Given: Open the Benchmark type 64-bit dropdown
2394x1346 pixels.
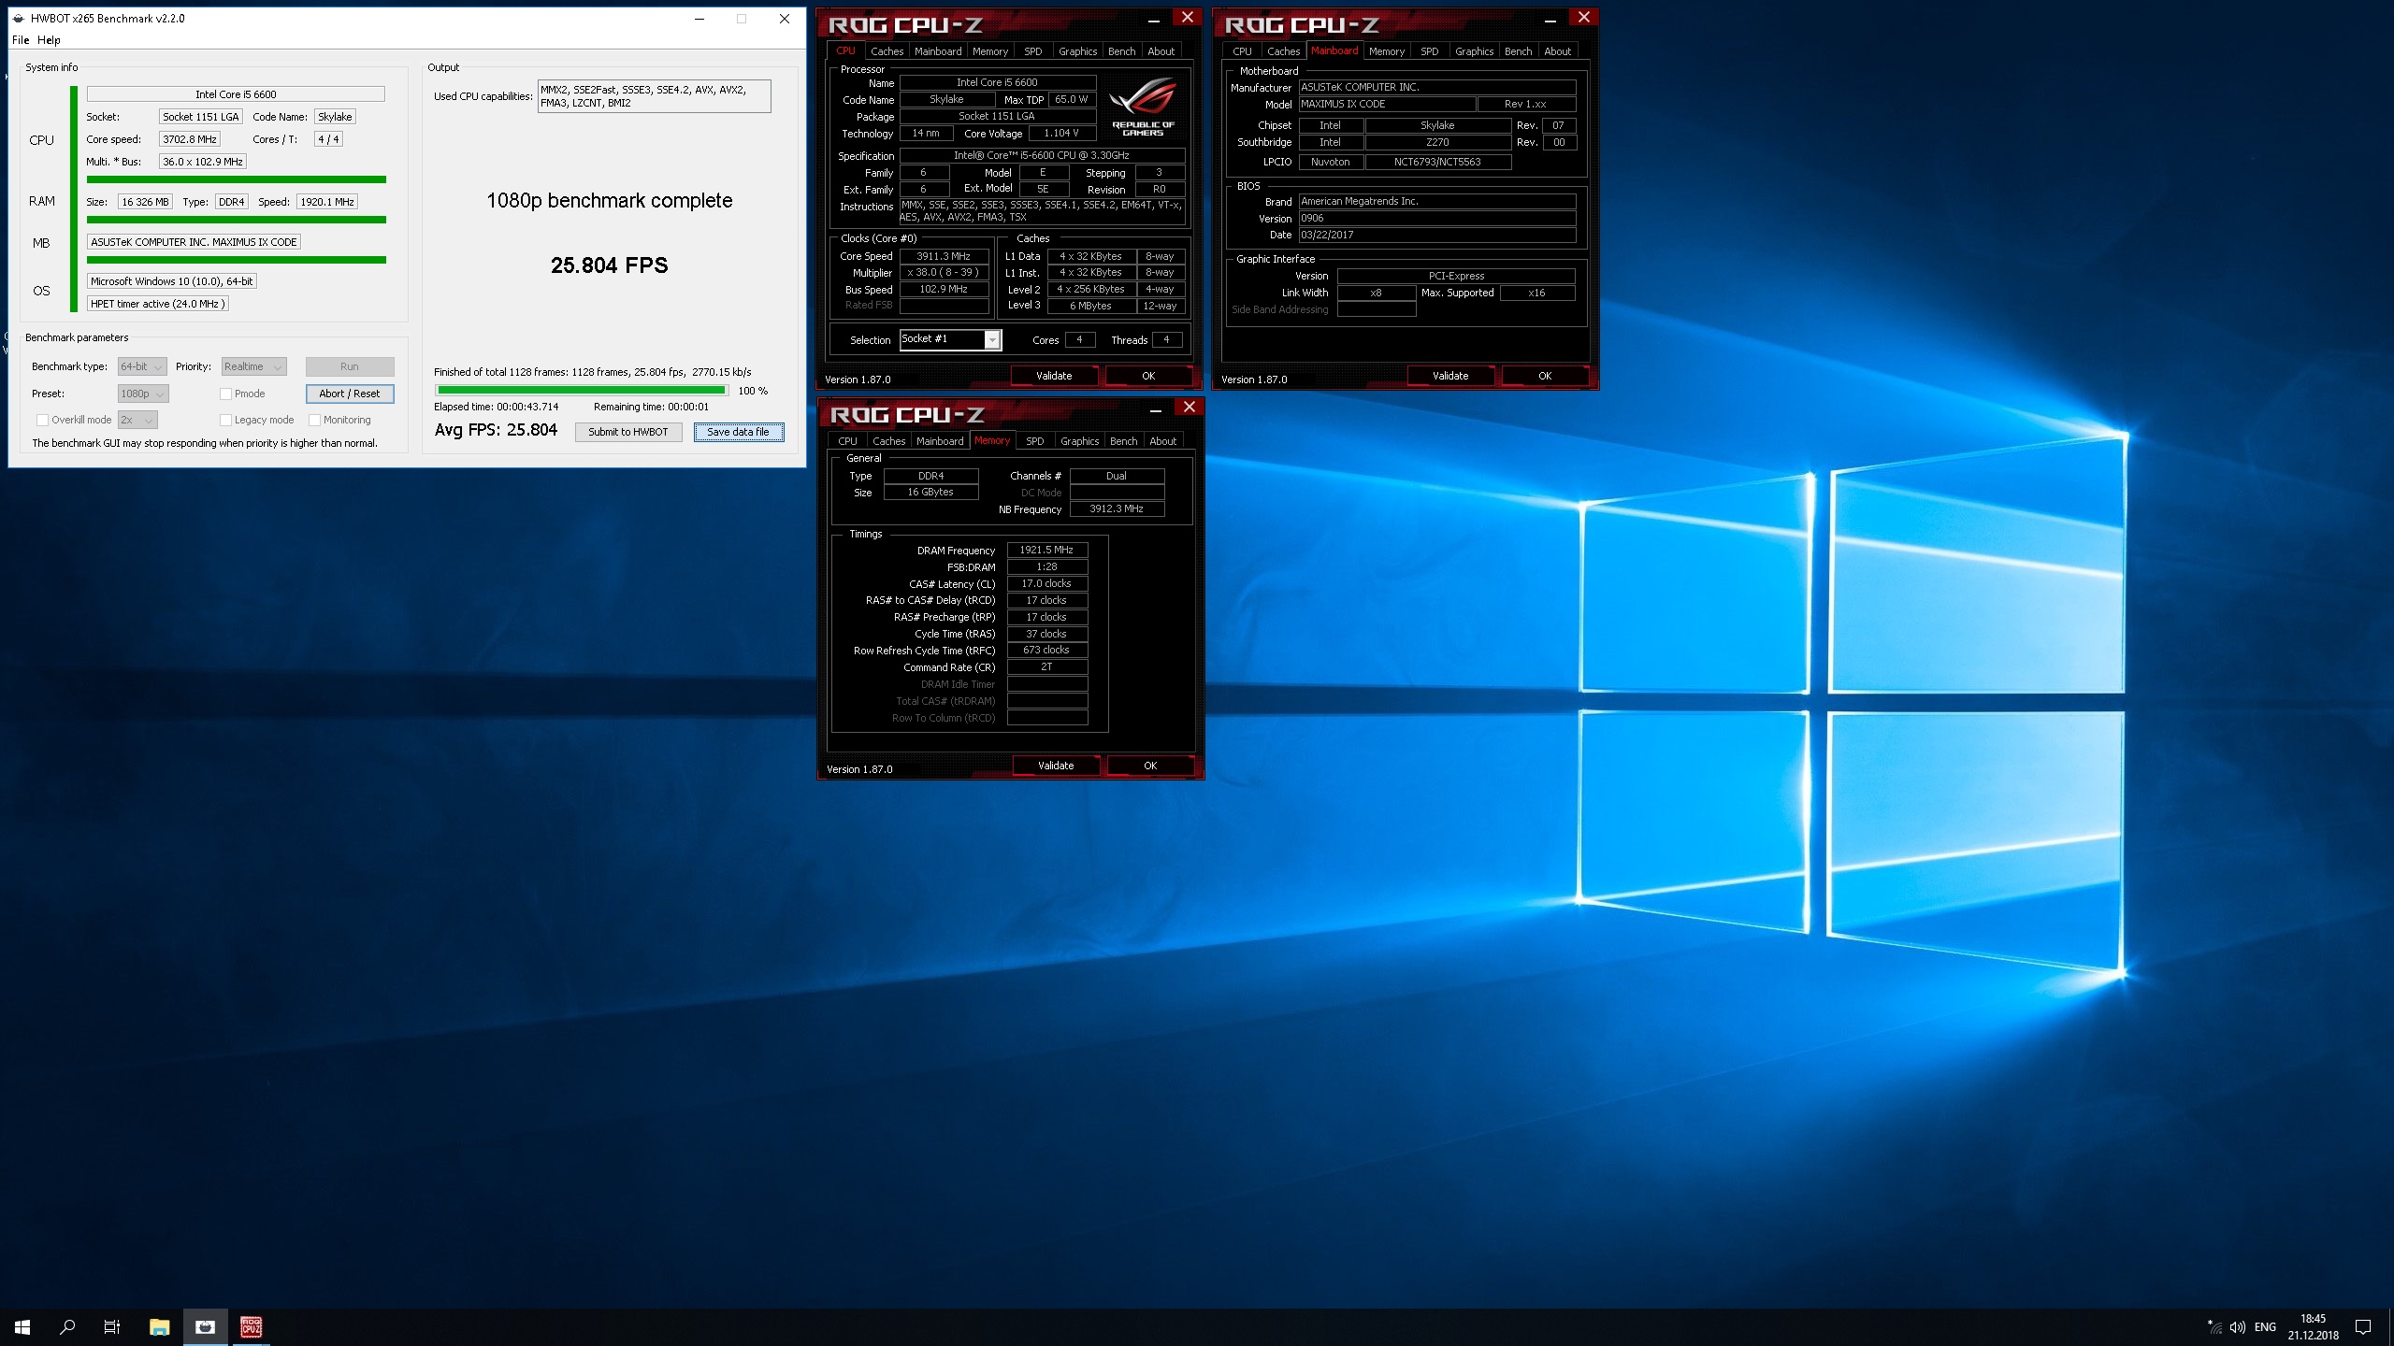Looking at the screenshot, I should (x=142, y=366).
